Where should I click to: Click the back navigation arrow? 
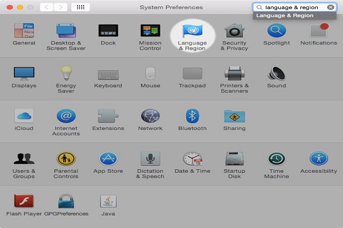click(x=47, y=7)
